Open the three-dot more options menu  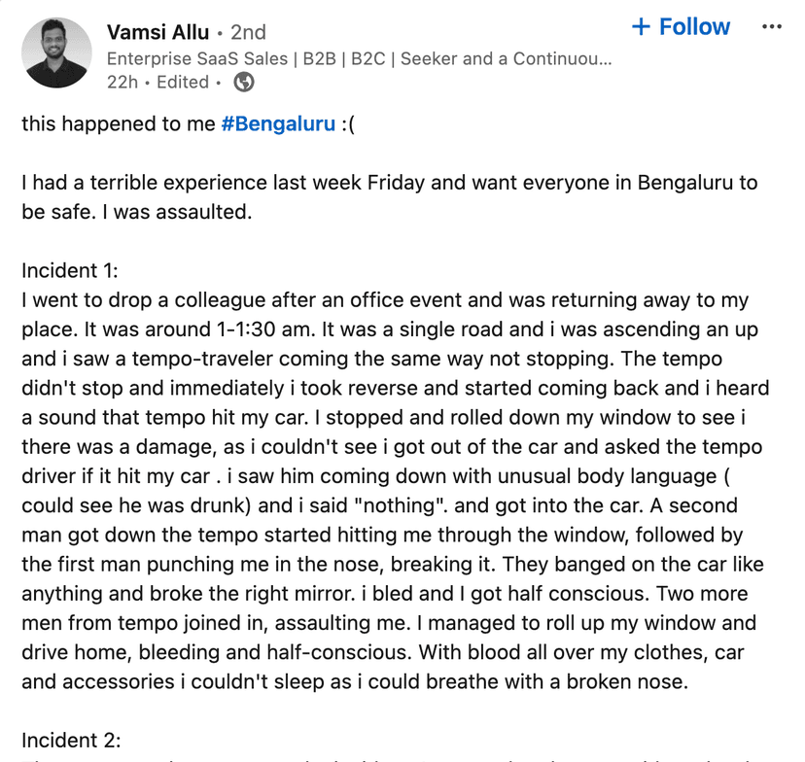point(772,27)
